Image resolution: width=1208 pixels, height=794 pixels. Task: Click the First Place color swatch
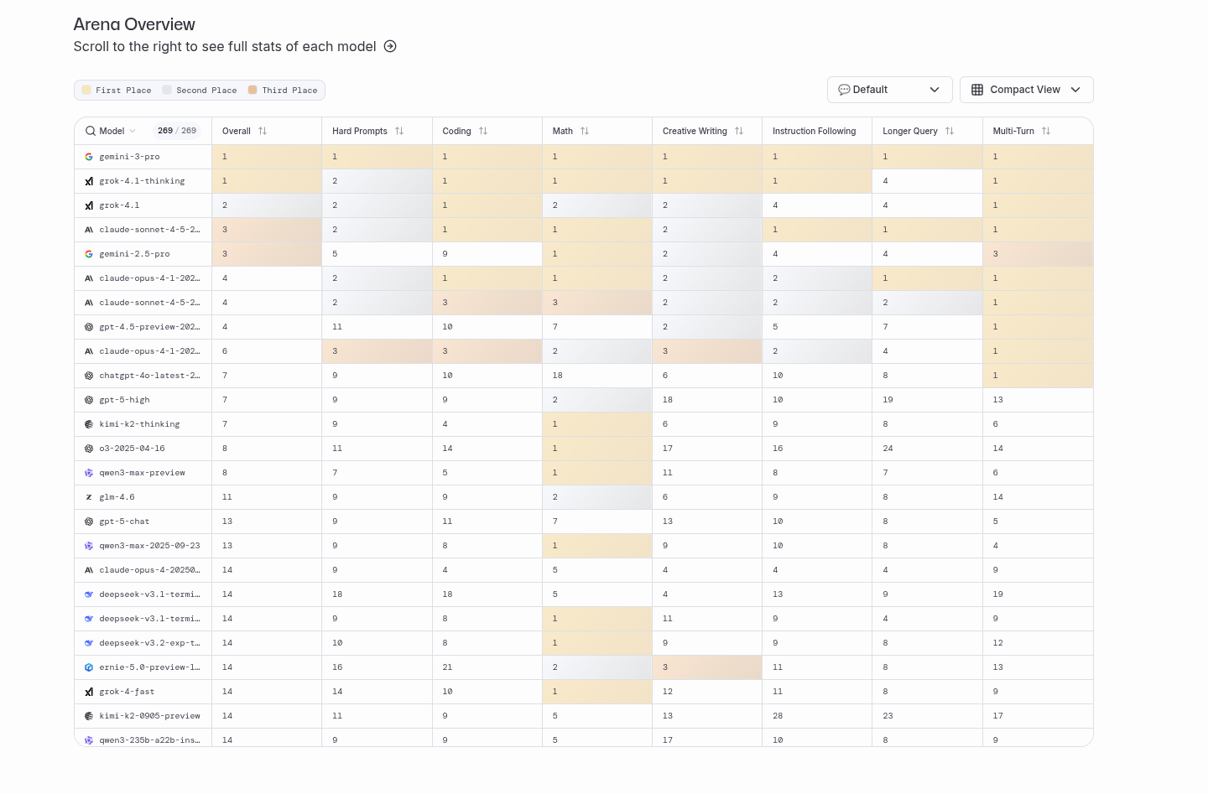[86, 90]
